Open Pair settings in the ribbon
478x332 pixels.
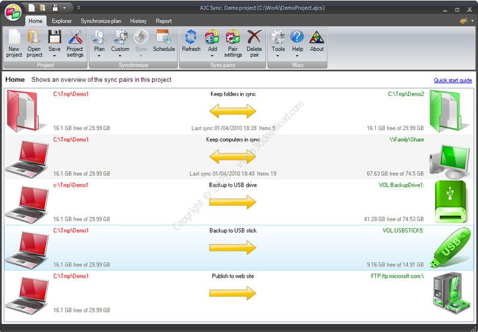click(x=233, y=38)
